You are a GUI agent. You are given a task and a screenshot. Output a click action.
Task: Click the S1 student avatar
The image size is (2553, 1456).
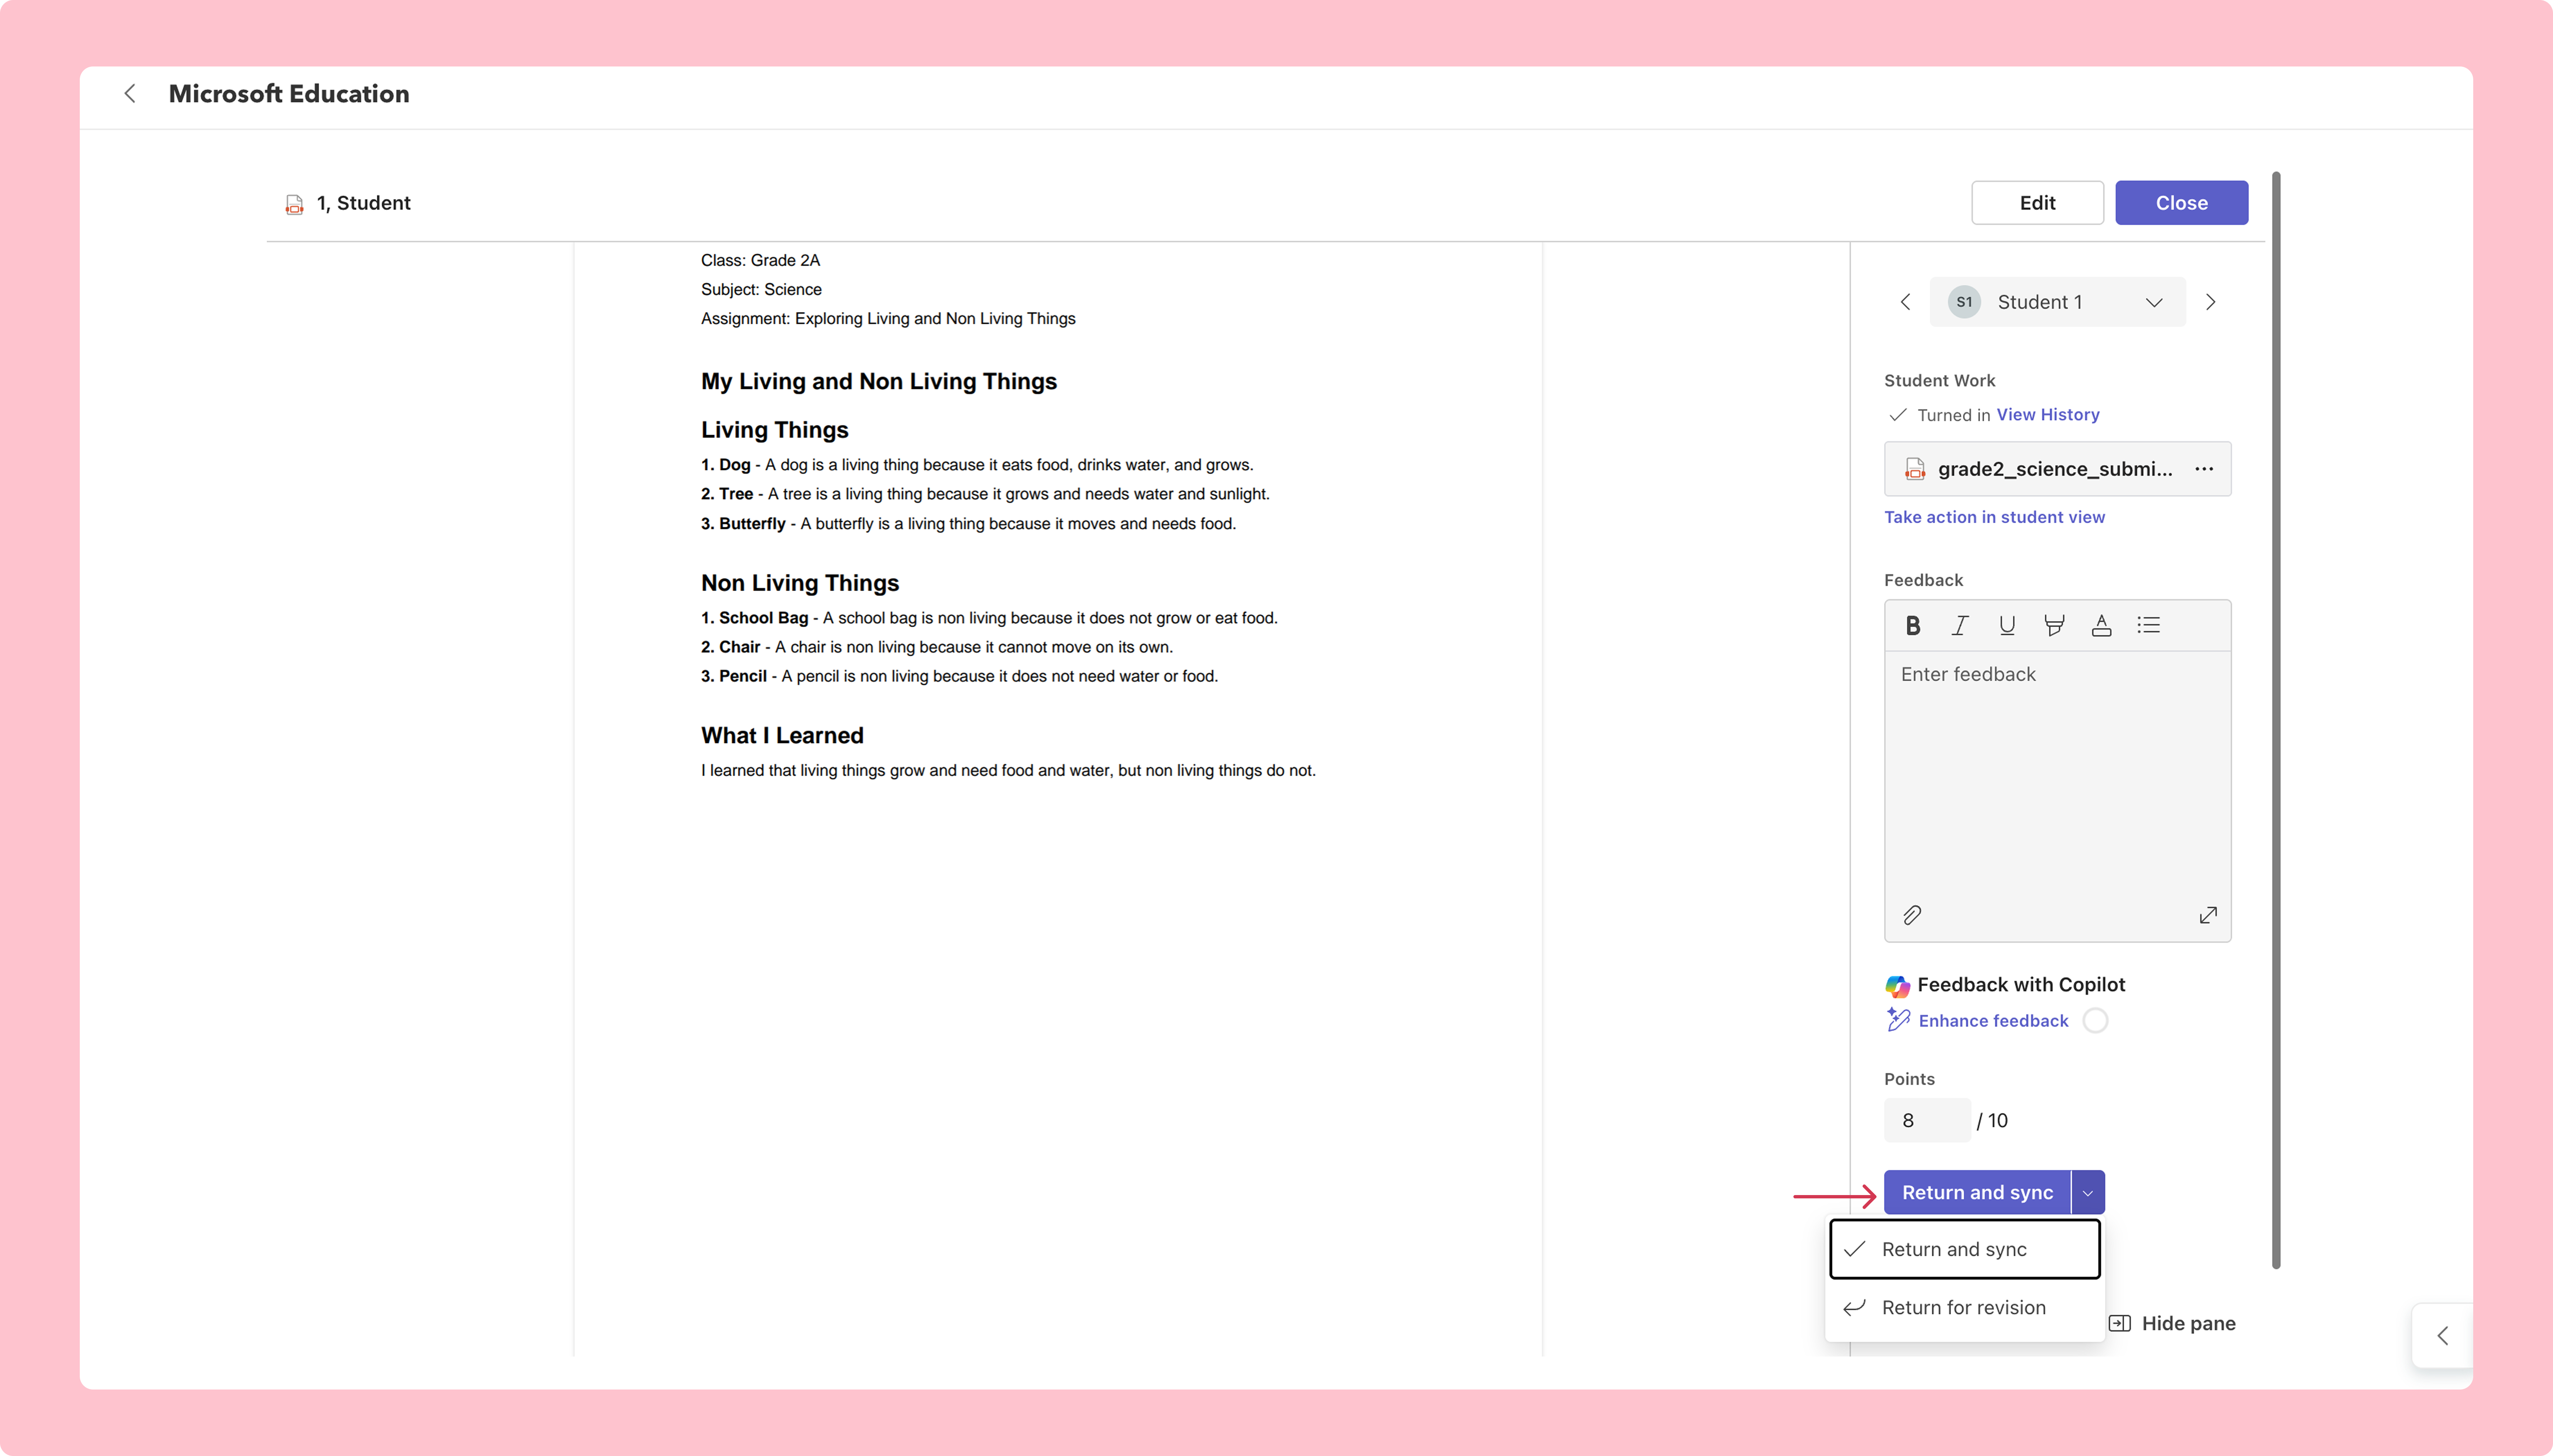pos(1964,302)
